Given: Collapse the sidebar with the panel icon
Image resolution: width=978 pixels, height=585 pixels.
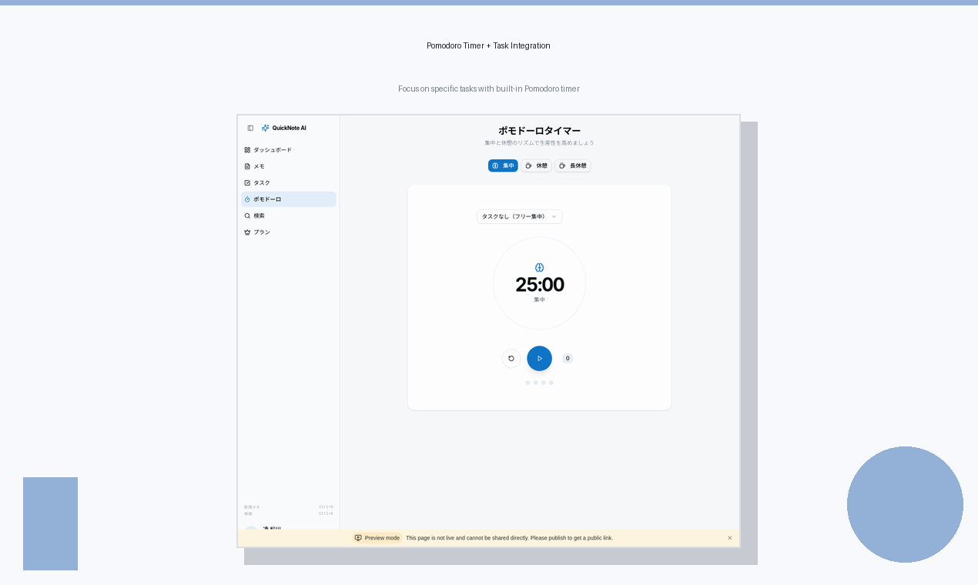Looking at the screenshot, I should (x=250, y=128).
